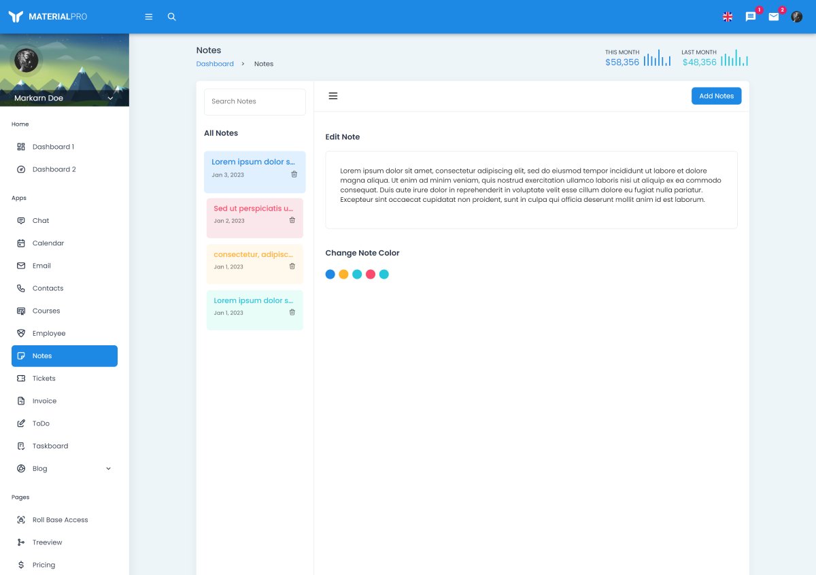This screenshot has width=816, height=575.
Task: Open the mail notification icon
Action: point(774,17)
